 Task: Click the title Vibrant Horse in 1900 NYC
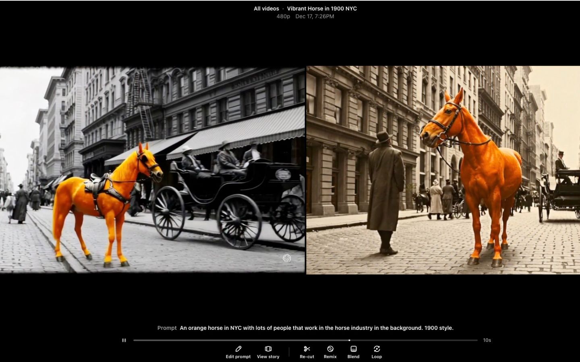tap(322, 8)
